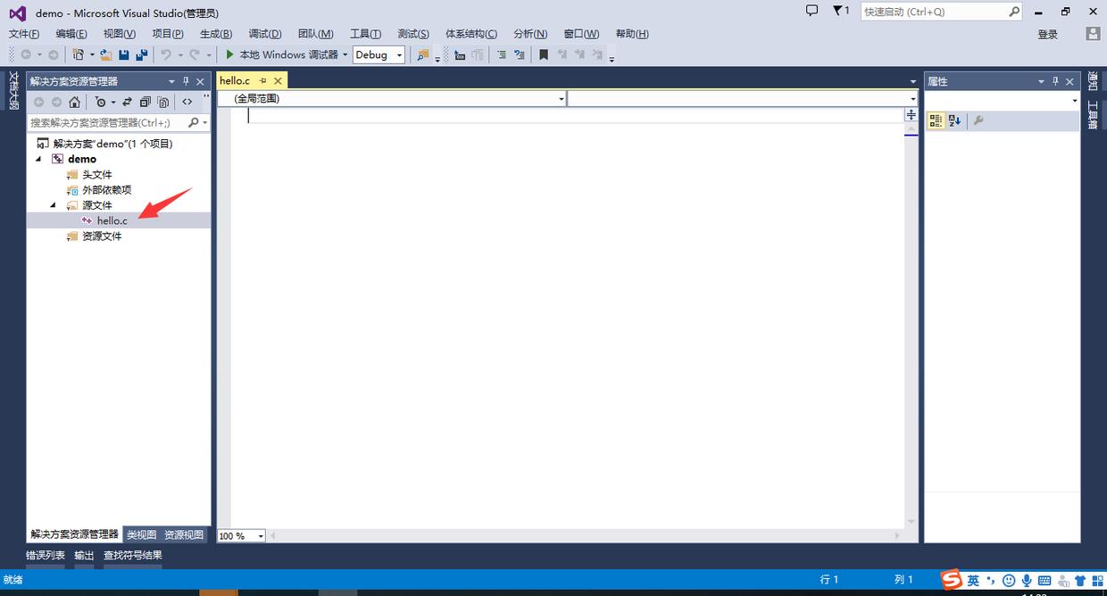Sort properties alphabetically in Properties panel
The width and height of the screenshot is (1107, 596).
click(955, 120)
